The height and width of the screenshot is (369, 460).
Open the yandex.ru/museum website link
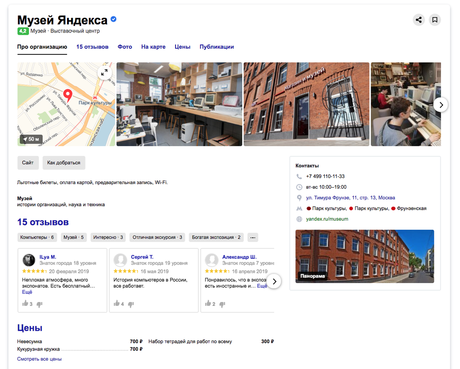[327, 219]
